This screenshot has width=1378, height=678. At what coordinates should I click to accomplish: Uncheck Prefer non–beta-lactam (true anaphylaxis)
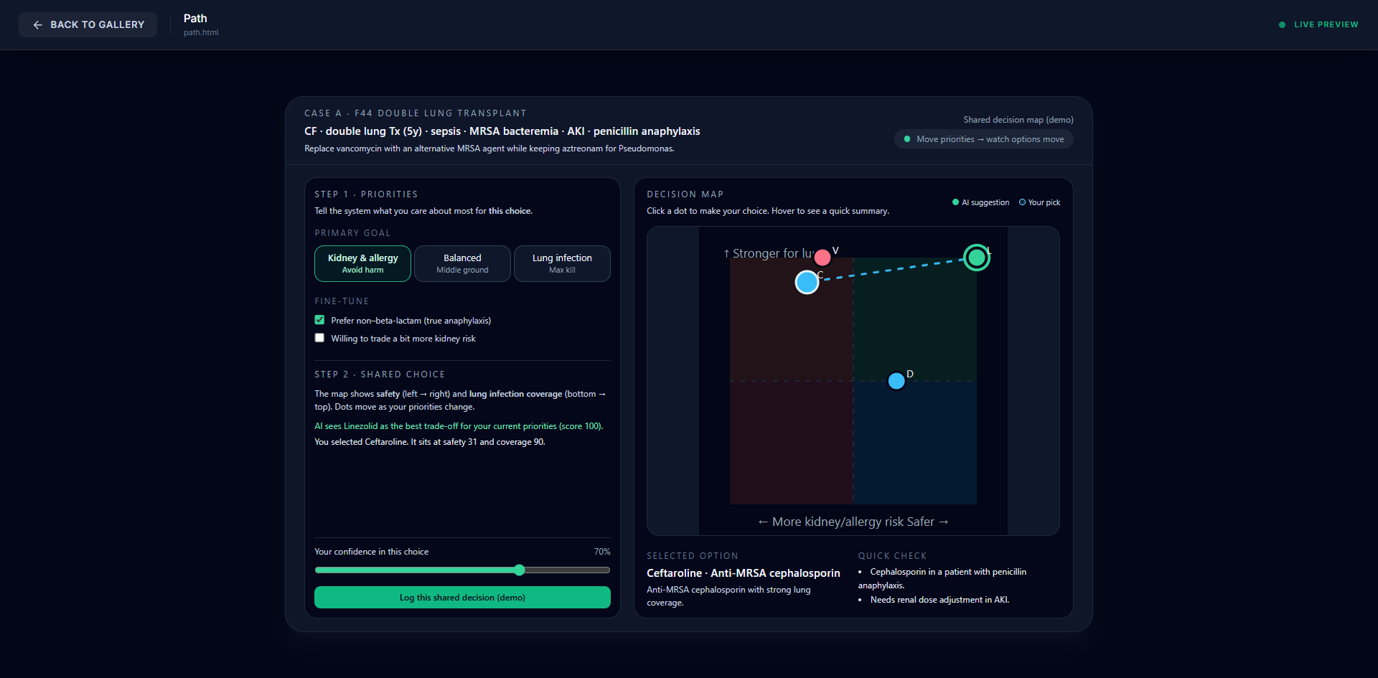pos(319,319)
